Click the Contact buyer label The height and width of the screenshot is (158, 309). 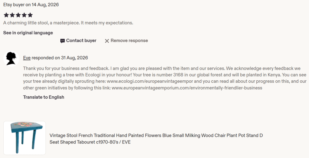point(81,40)
